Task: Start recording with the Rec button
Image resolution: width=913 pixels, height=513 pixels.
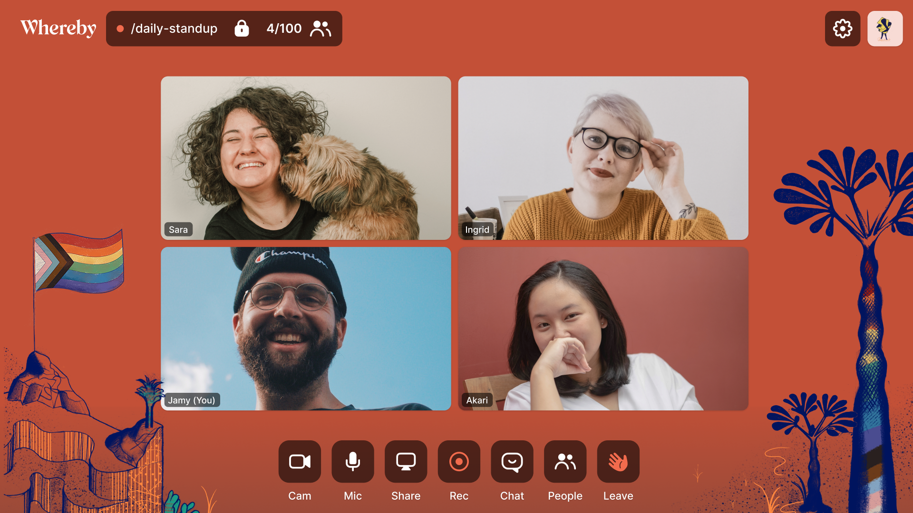Action: tap(459, 461)
